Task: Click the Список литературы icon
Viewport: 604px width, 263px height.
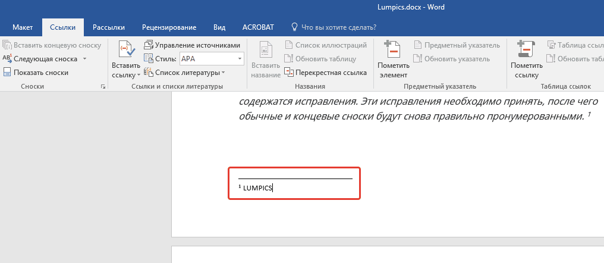Action: pos(148,72)
